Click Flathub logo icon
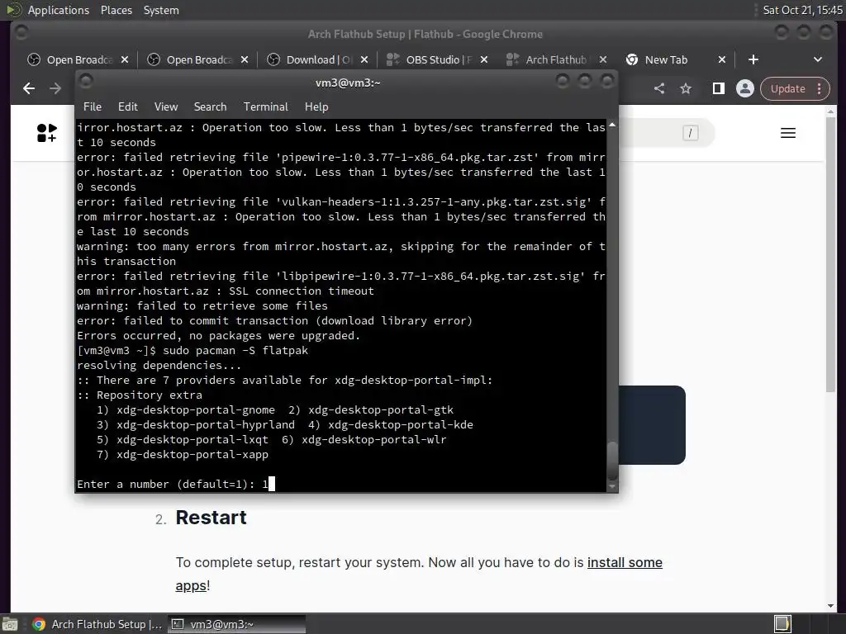846x634 pixels. click(x=47, y=133)
